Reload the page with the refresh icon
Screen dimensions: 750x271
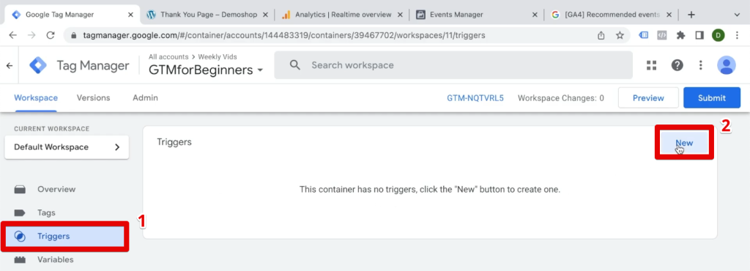51,35
